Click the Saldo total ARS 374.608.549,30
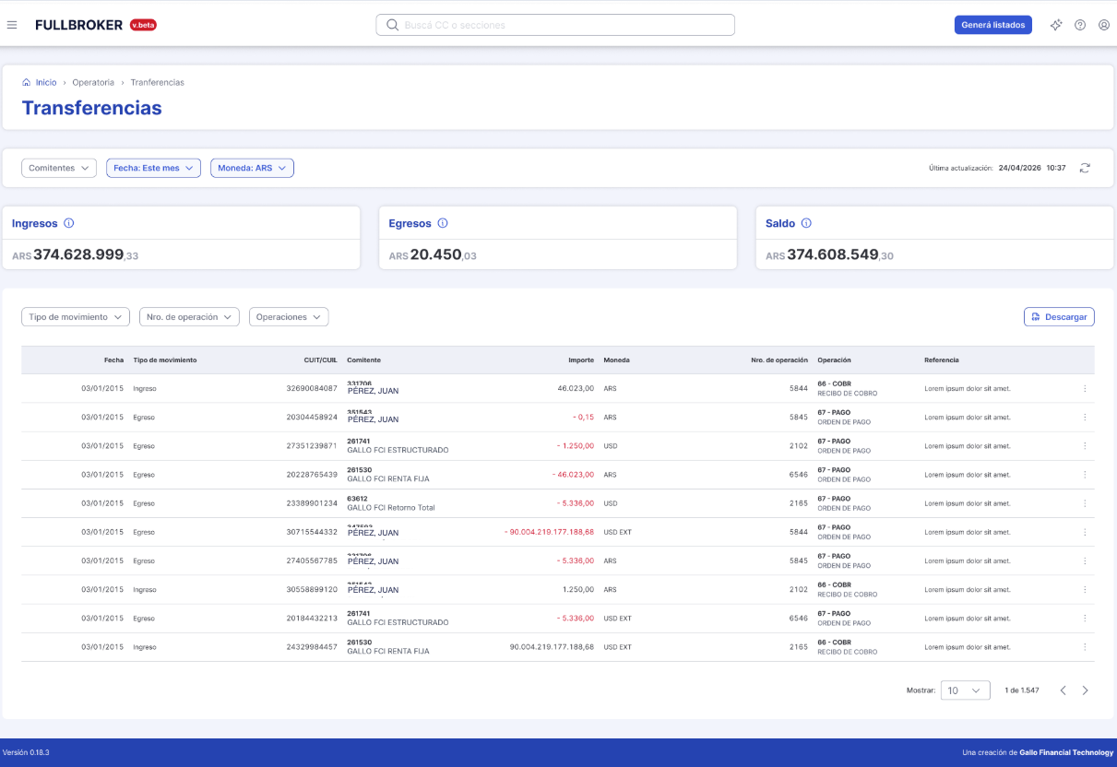The width and height of the screenshot is (1117, 767). pyautogui.click(x=830, y=254)
